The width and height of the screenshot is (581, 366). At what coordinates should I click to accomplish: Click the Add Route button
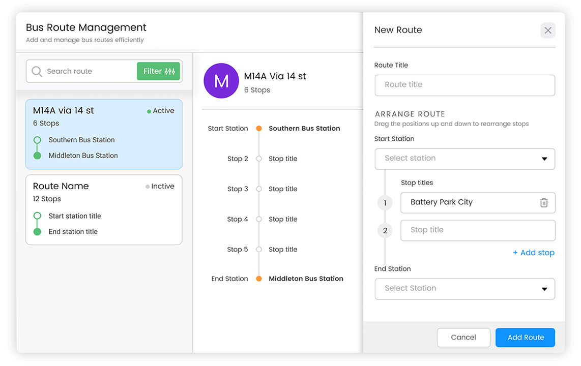coord(525,337)
